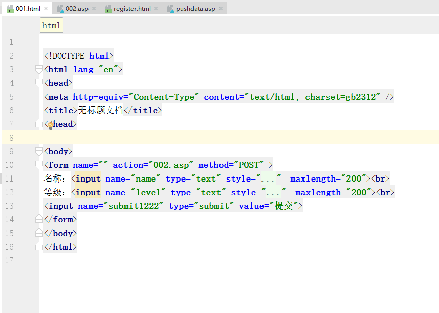Collapse the head tag fold on line 4
The height and width of the screenshot is (313, 439).
click(39, 83)
